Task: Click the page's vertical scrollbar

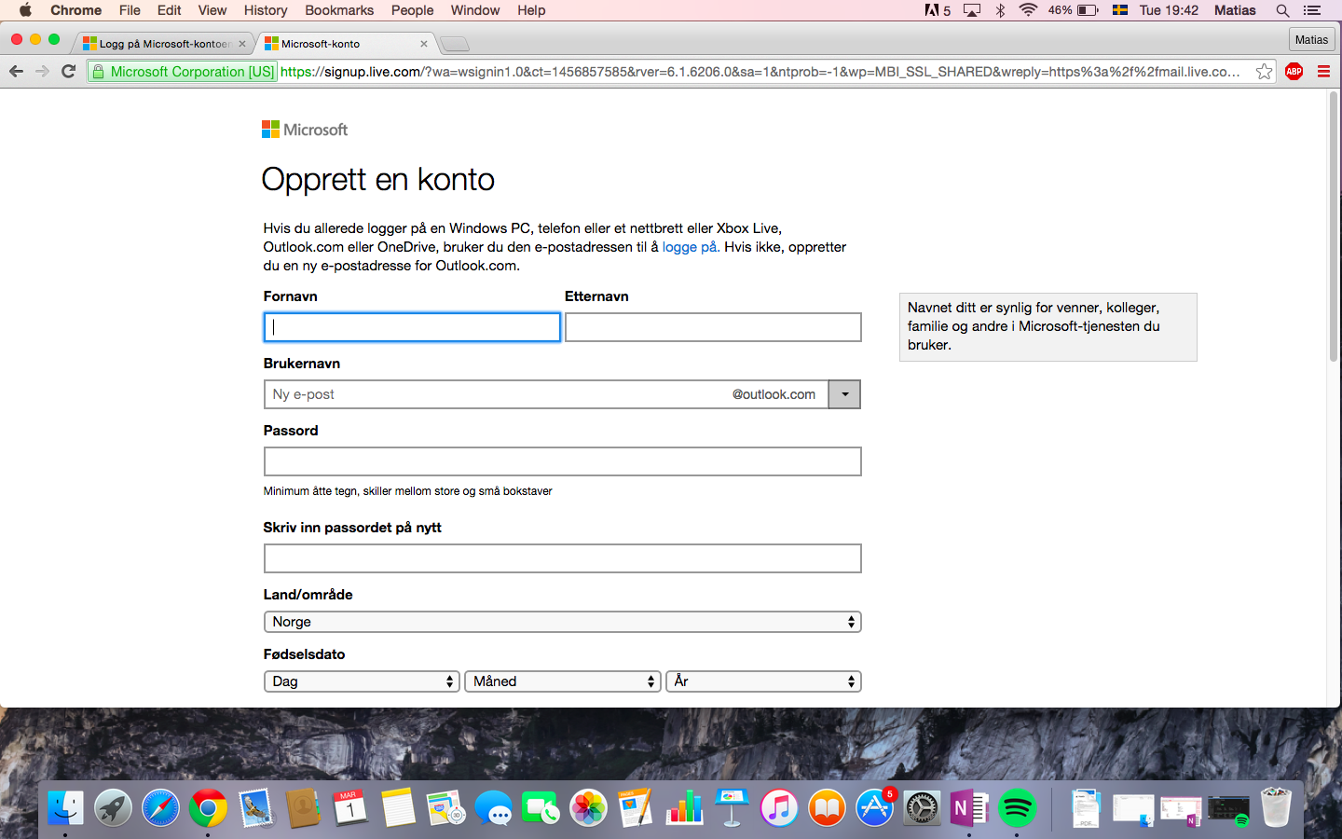Action: click(1334, 228)
